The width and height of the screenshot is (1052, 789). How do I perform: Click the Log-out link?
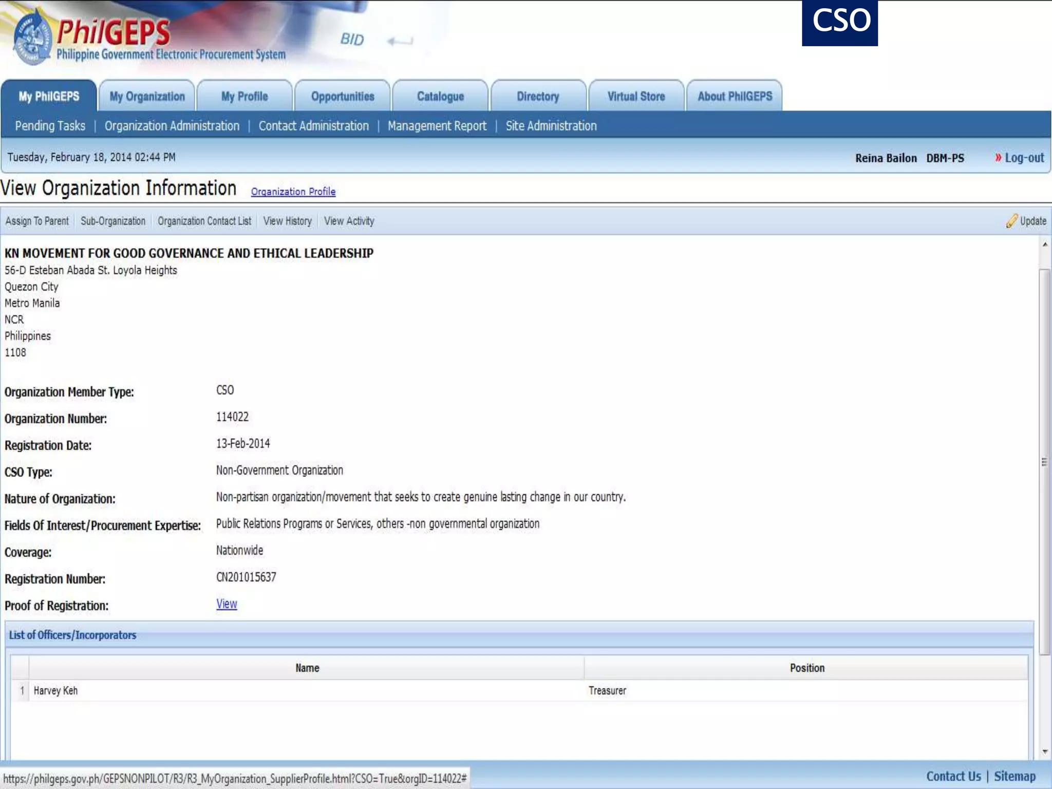[1024, 158]
